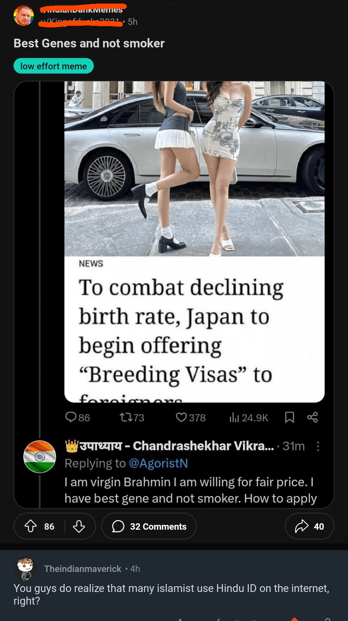Share the post via arrow icon
Viewport: 348px width, 621px height.
pos(309,526)
